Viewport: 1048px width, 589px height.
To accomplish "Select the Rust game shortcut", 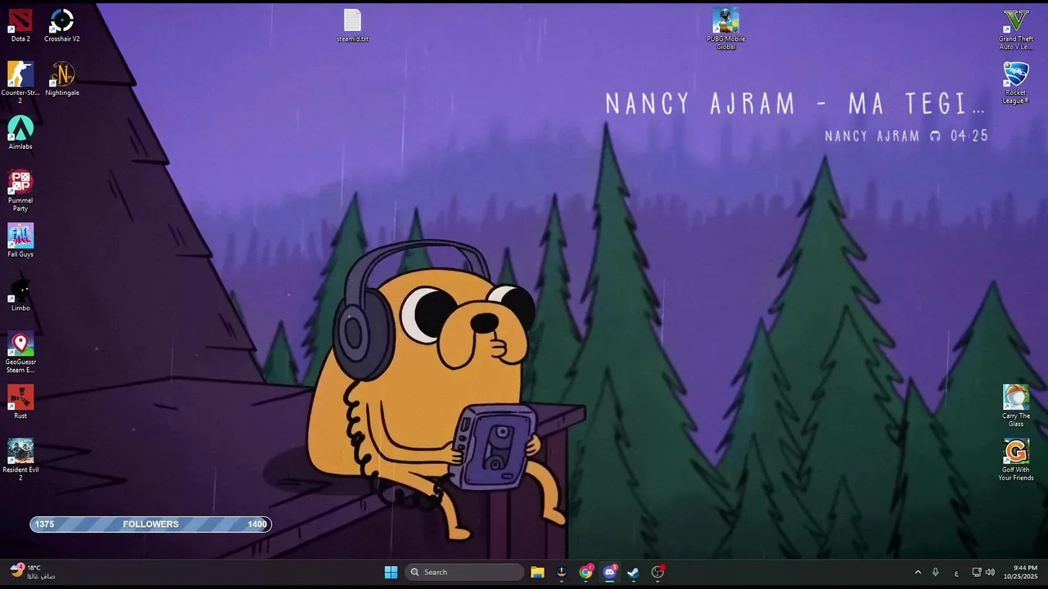I will 20,402.
